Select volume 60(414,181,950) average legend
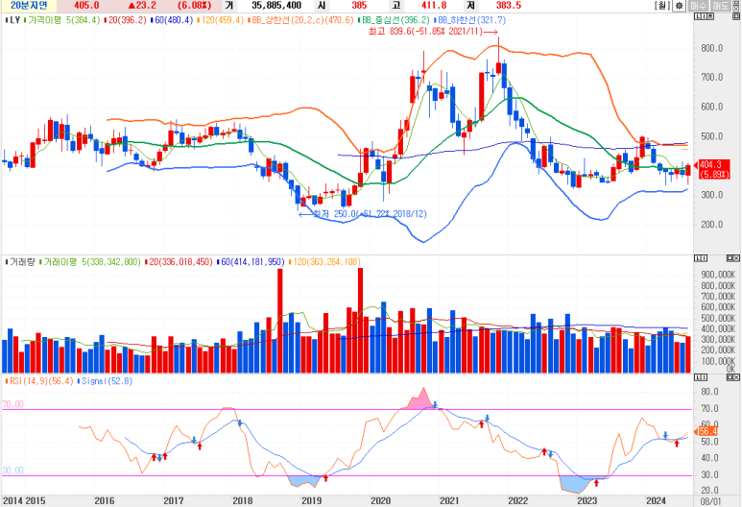 click(x=251, y=262)
